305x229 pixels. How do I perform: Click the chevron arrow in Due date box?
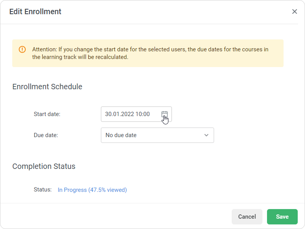pos(206,135)
